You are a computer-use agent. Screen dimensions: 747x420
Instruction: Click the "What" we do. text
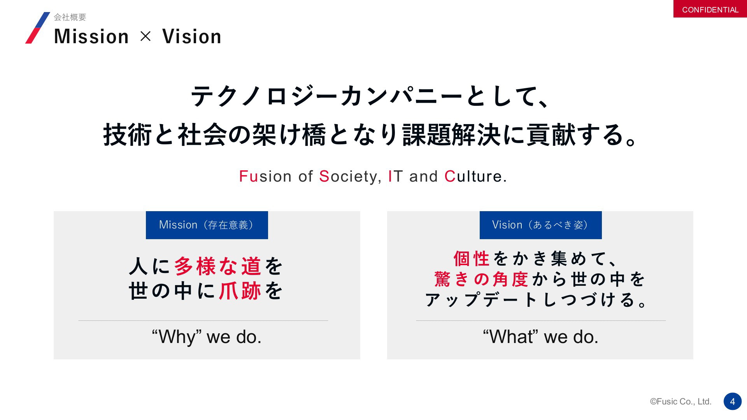tap(540, 337)
